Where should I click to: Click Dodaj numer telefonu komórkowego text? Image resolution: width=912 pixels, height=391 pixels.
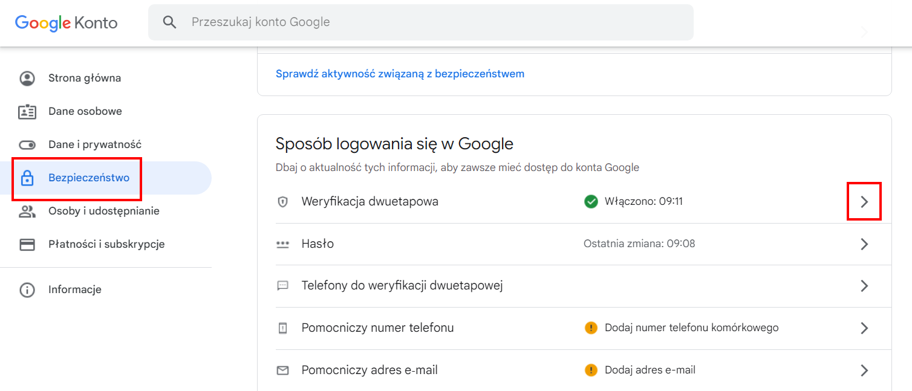tap(691, 328)
